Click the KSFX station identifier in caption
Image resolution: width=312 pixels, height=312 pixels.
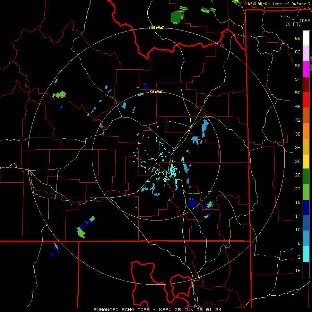pyautogui.click(x=165, y=310)
